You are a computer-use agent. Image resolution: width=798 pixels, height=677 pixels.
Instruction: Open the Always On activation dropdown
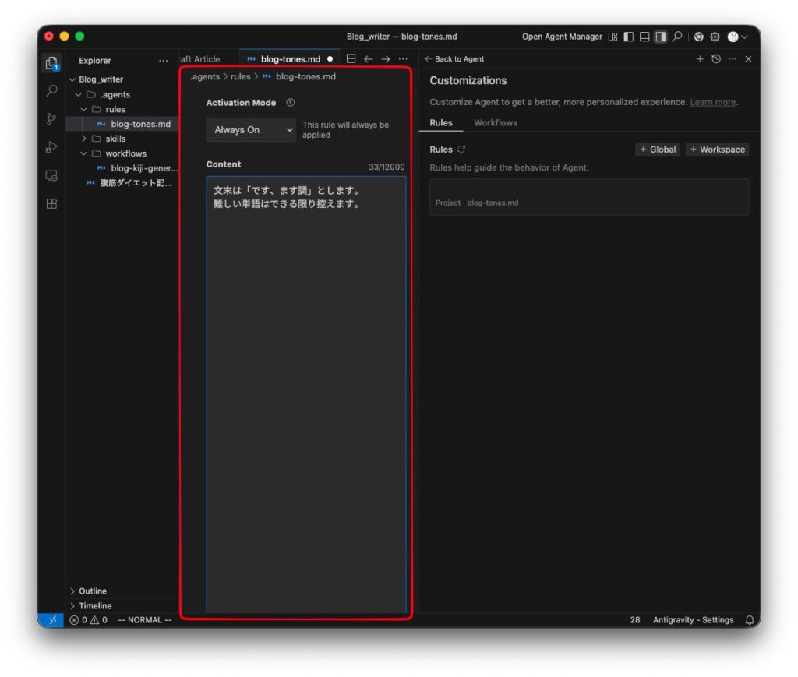(251, 130)
